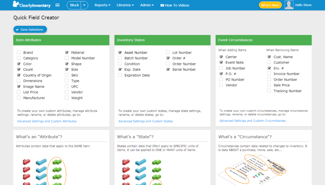Uncheck the Image Name checkbox
Image resolution: width=325 pixels, height=185 pixels.
point(19,86)
